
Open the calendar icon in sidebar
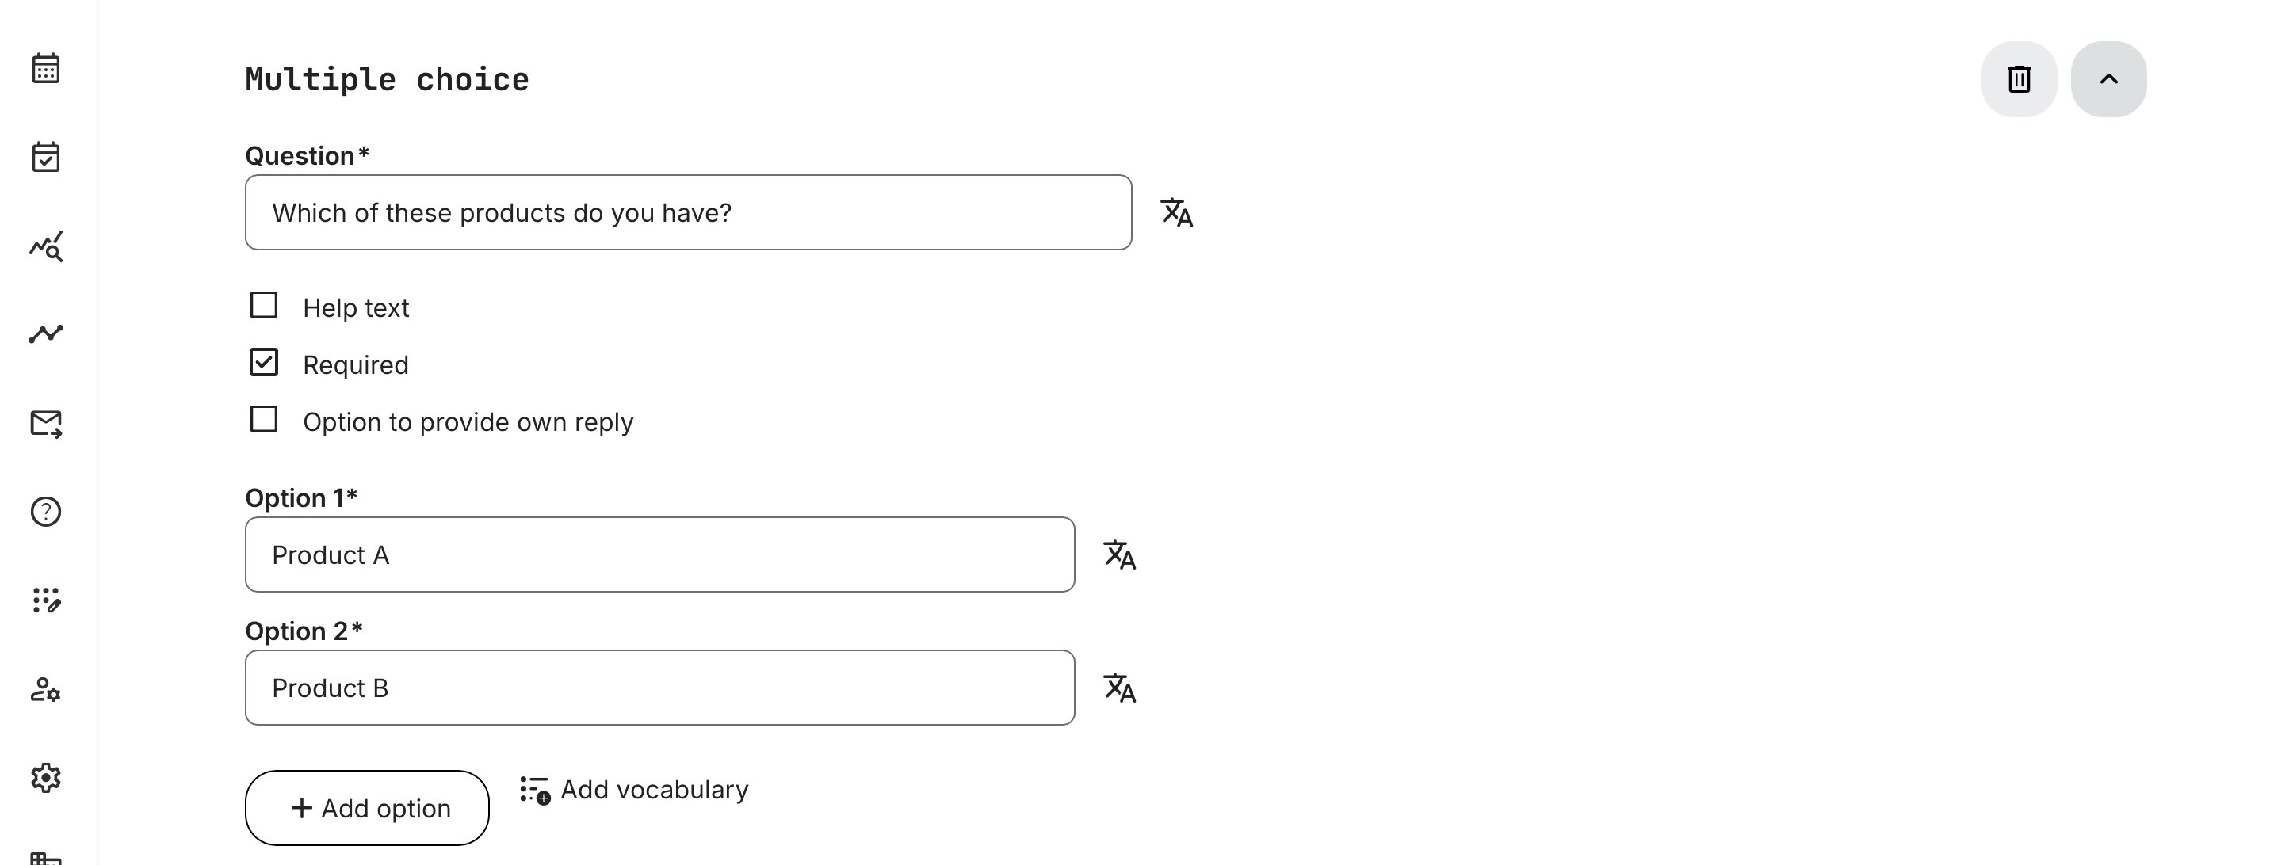click(46, 69)
